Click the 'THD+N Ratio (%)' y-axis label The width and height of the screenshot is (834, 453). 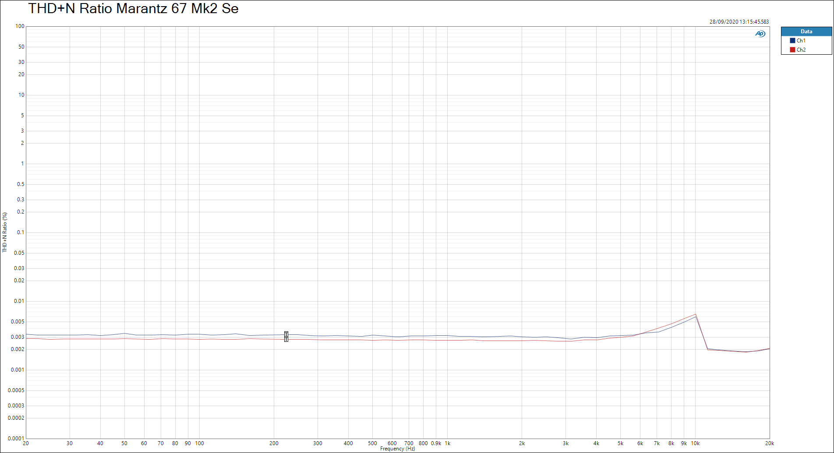tap(5, 232)
